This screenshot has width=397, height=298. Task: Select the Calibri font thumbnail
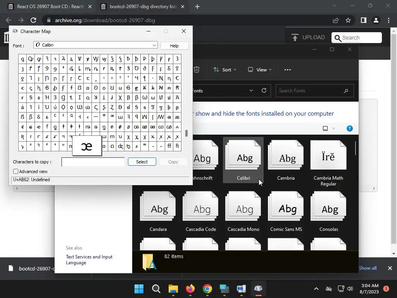click(243, 160)
